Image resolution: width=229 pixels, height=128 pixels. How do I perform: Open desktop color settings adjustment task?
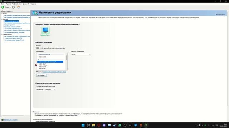pos(17,23)
